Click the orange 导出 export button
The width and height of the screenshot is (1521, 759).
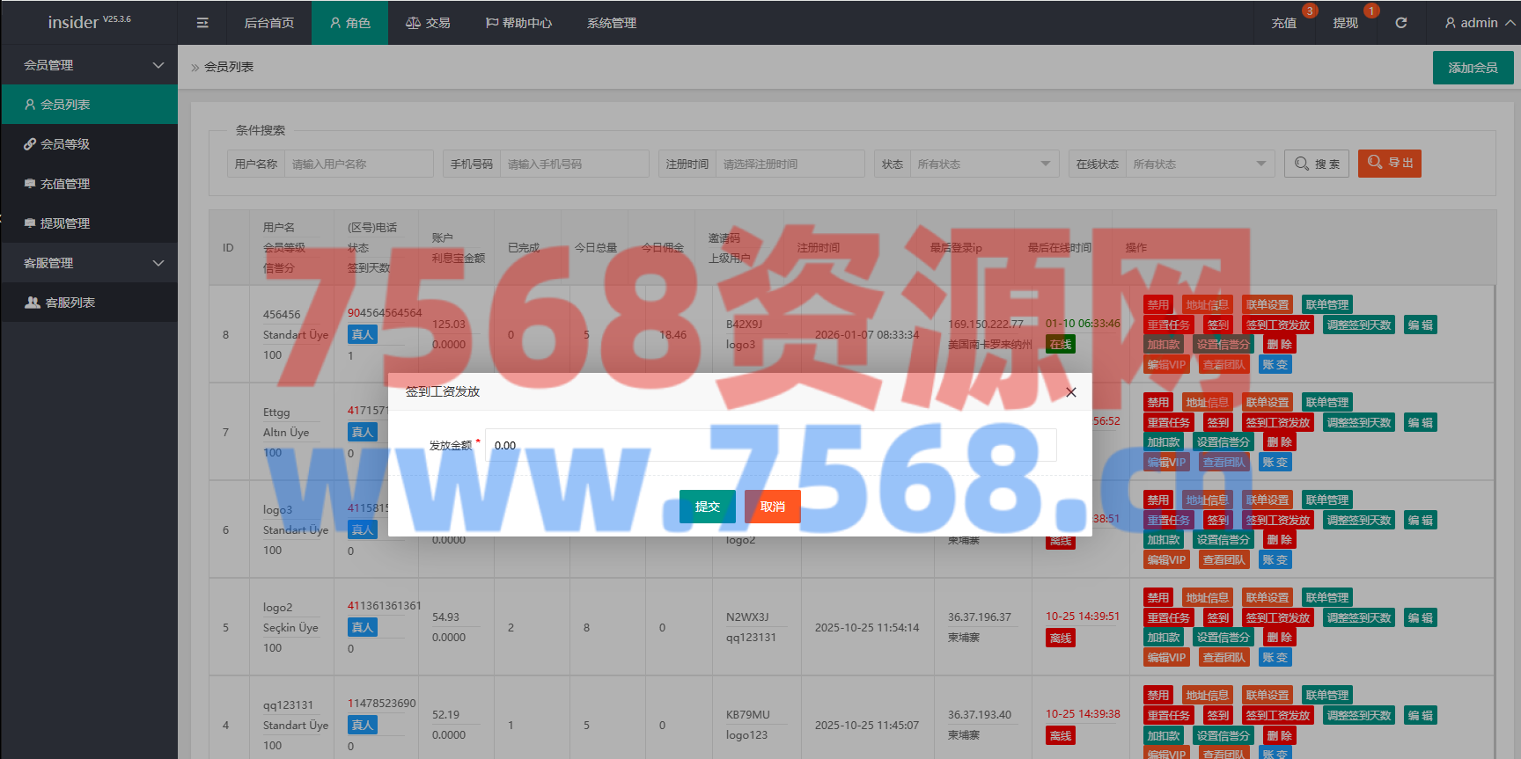(1389, 164)
